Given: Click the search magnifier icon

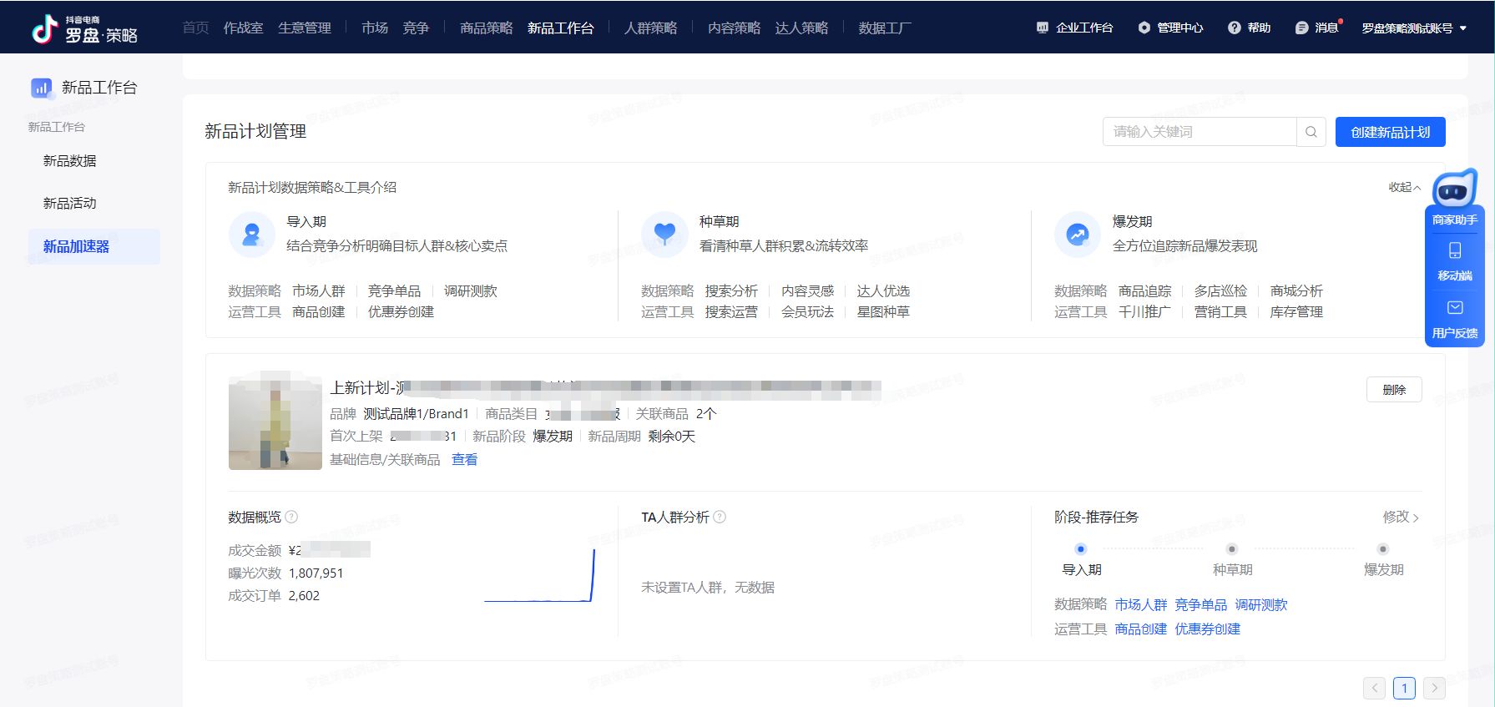Looking at the screenshot, I should [1311, 132].
